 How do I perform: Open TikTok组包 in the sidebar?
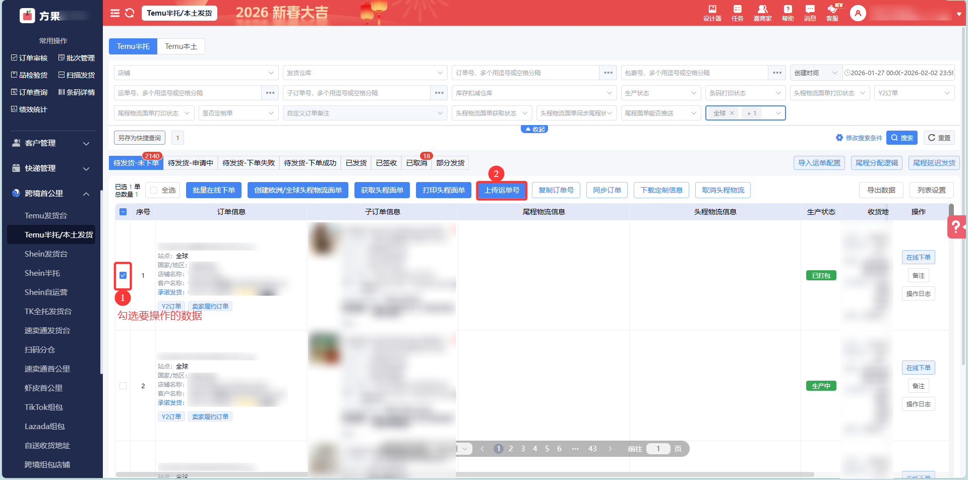pos(44,407)
